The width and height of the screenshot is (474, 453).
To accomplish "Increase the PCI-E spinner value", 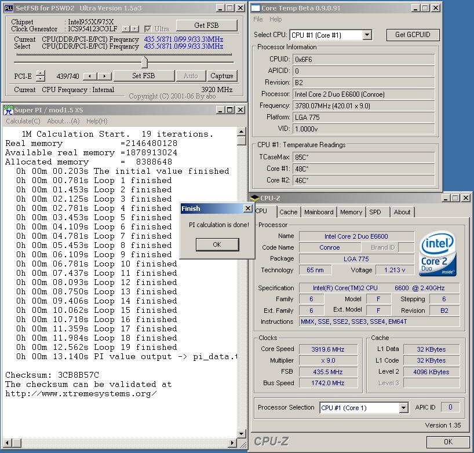I will click(40, 73).
